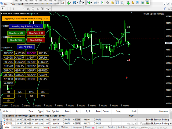Screen dimensions: 172x129
Task: Toggle the chart shift button
Action: tap(63, 3)
